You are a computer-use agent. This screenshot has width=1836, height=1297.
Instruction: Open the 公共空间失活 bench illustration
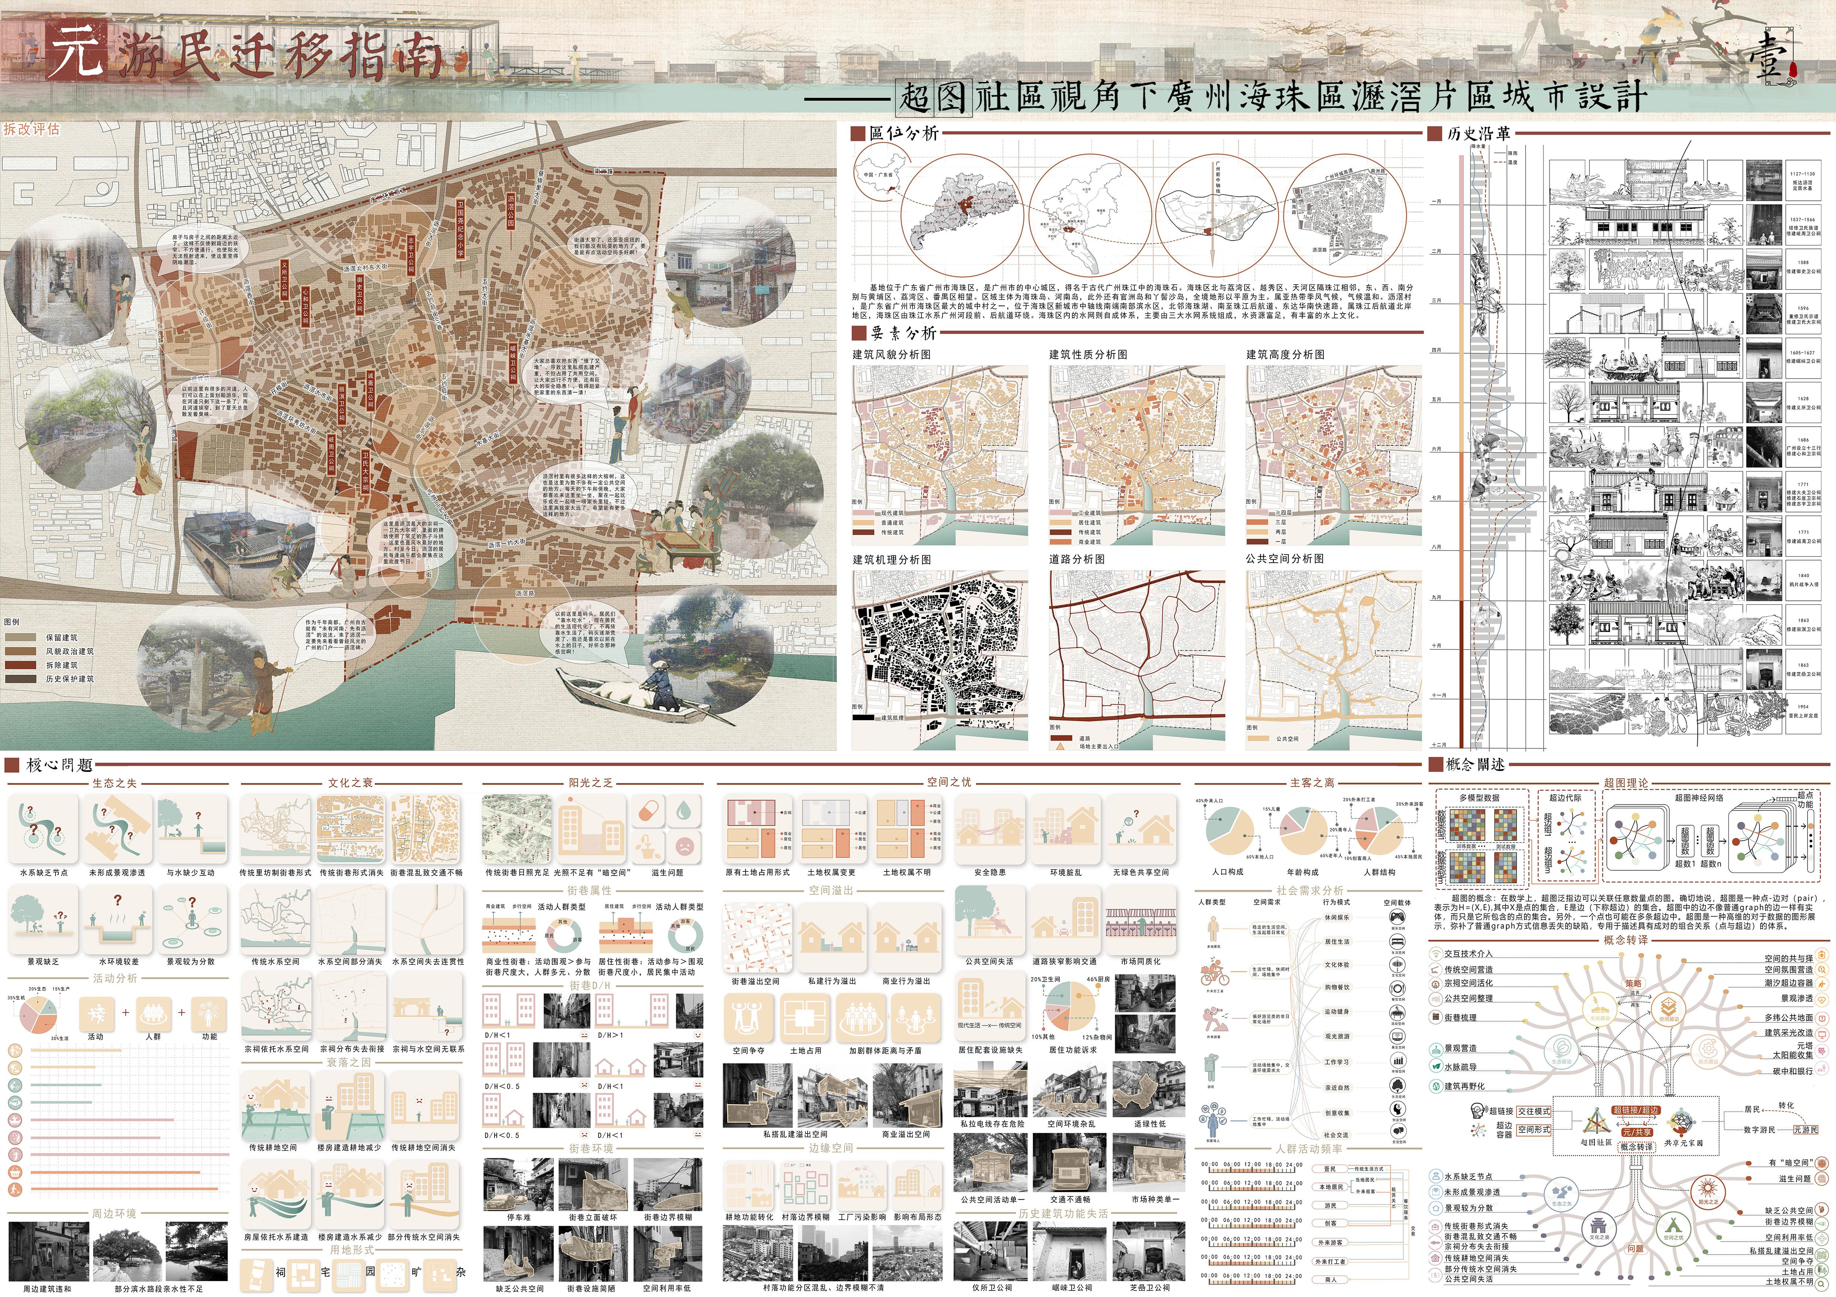click(989, 920)
